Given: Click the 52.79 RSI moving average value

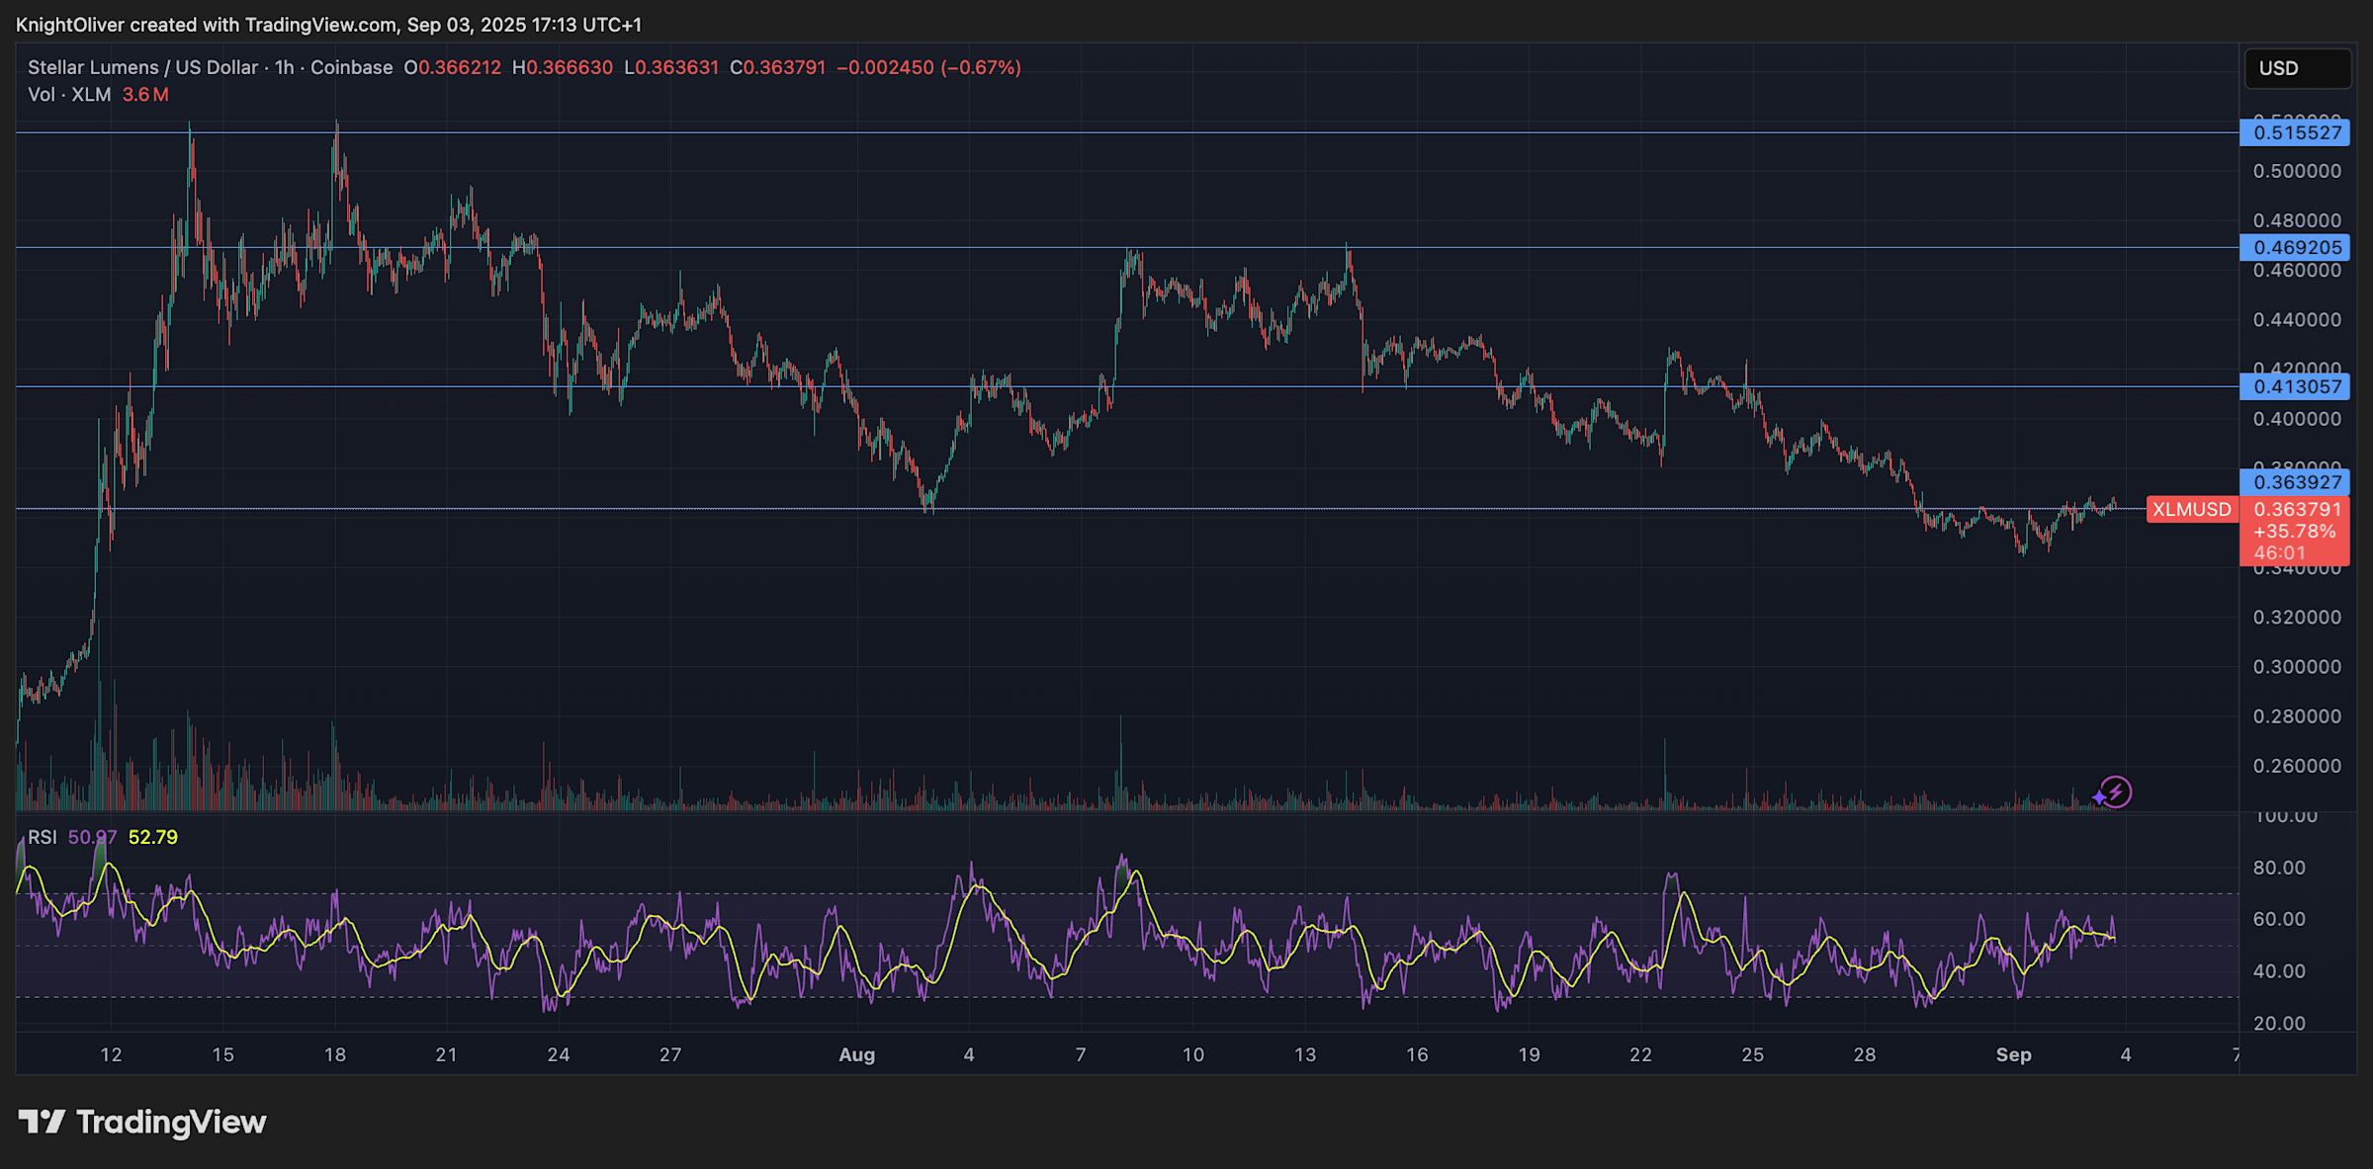Looking at the screenshot, I should [x=154, y=837].
